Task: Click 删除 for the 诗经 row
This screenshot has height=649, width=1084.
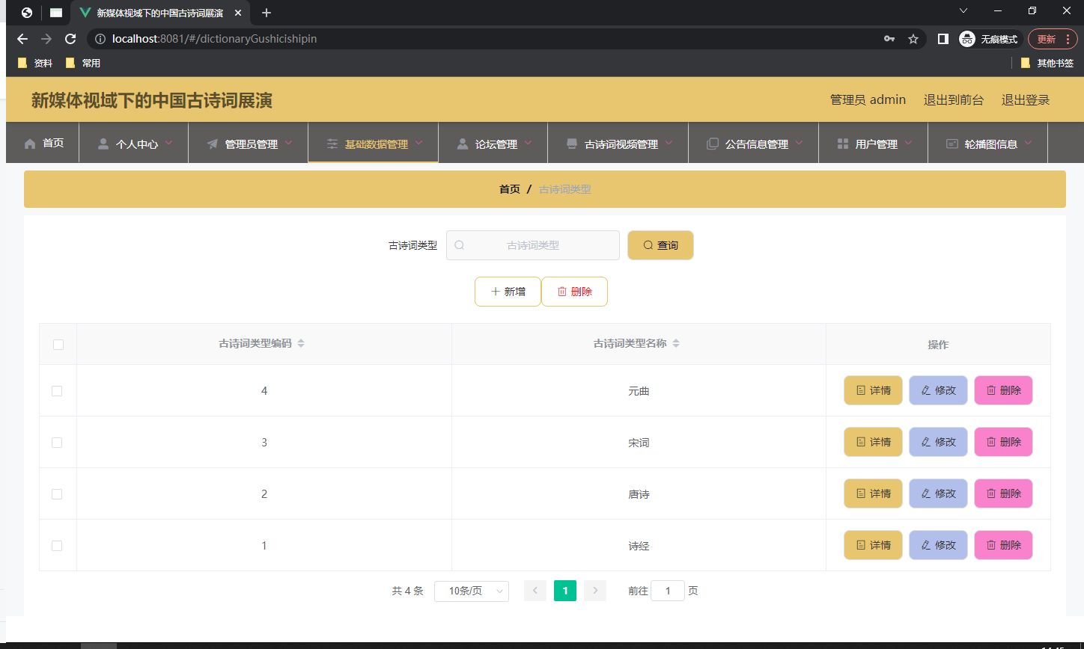Action: (x=1003, y=545)
